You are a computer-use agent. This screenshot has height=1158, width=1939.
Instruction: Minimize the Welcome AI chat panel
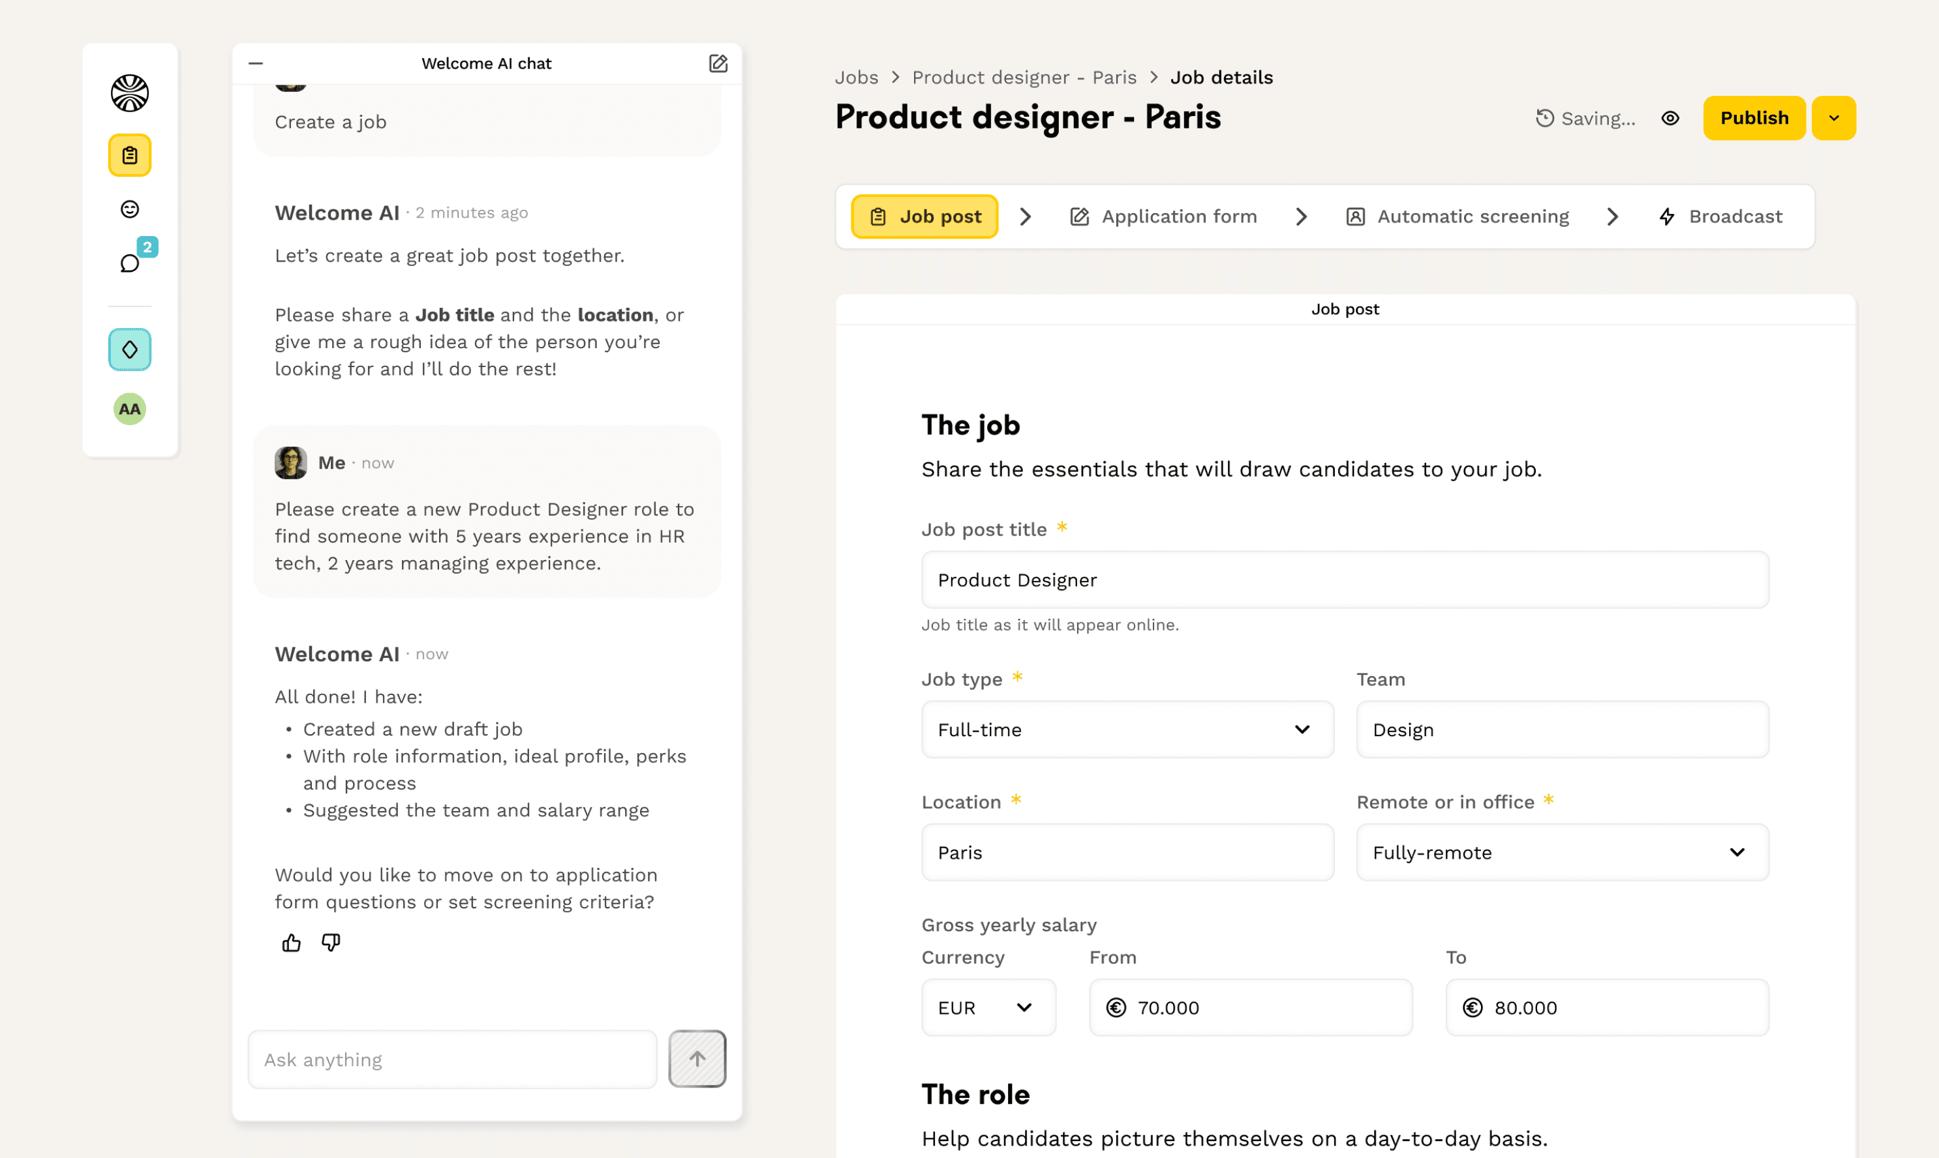pos(256,63)
